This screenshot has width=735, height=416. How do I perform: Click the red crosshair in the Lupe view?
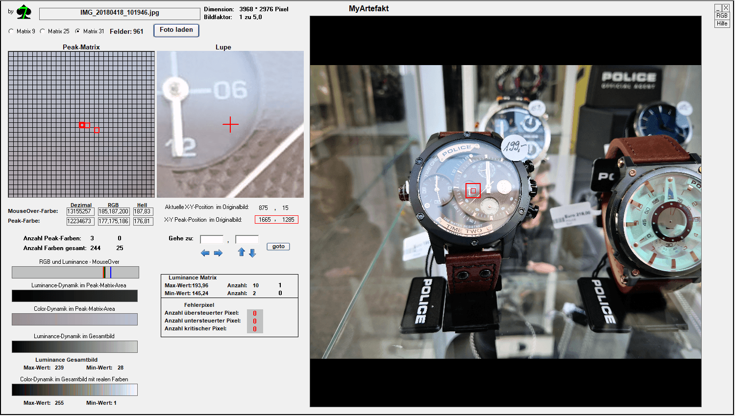[230, 125]
